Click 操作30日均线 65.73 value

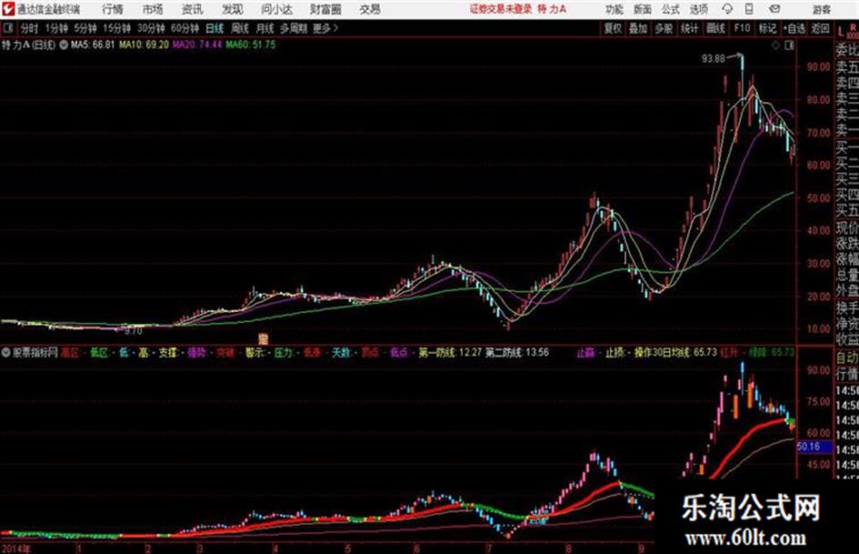675,352
